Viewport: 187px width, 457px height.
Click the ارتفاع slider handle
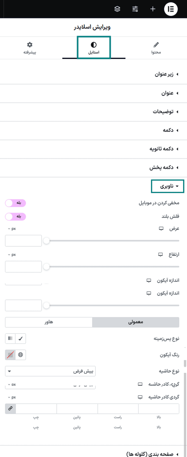47,267
